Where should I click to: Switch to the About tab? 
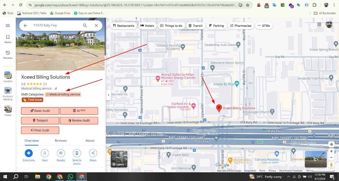coord(90,141)
